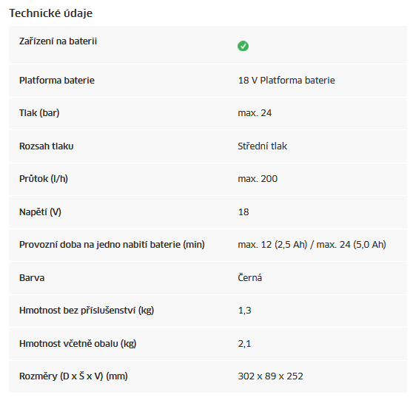Select the 18 V Platforma baterie value

(x=286, y=80)
